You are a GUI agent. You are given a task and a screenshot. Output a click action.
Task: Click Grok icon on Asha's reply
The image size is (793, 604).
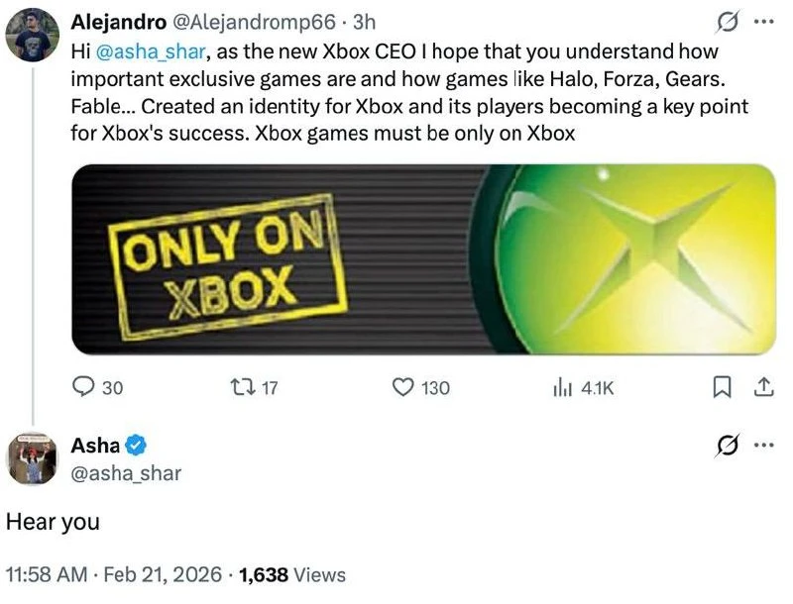click(728, 446)
